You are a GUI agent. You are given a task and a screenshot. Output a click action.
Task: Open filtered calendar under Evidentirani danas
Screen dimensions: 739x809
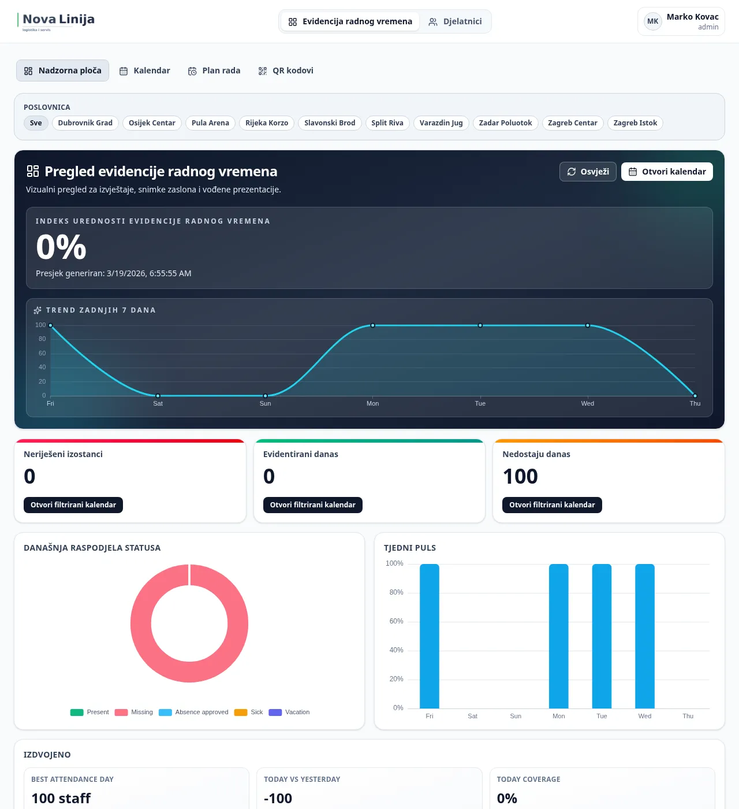312,504
